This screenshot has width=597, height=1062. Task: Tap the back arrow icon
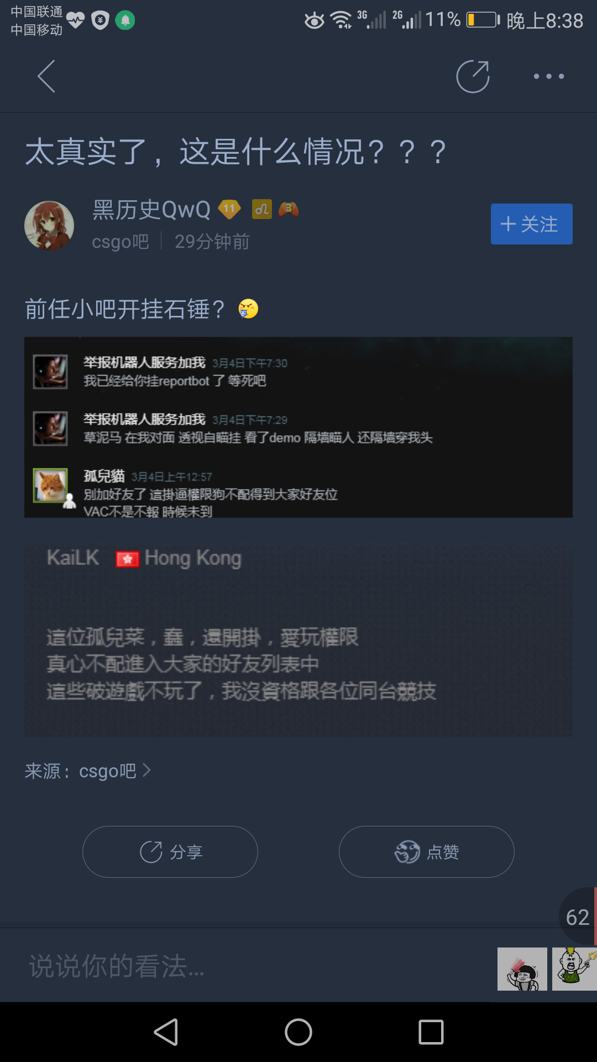[x=46, y=76]
